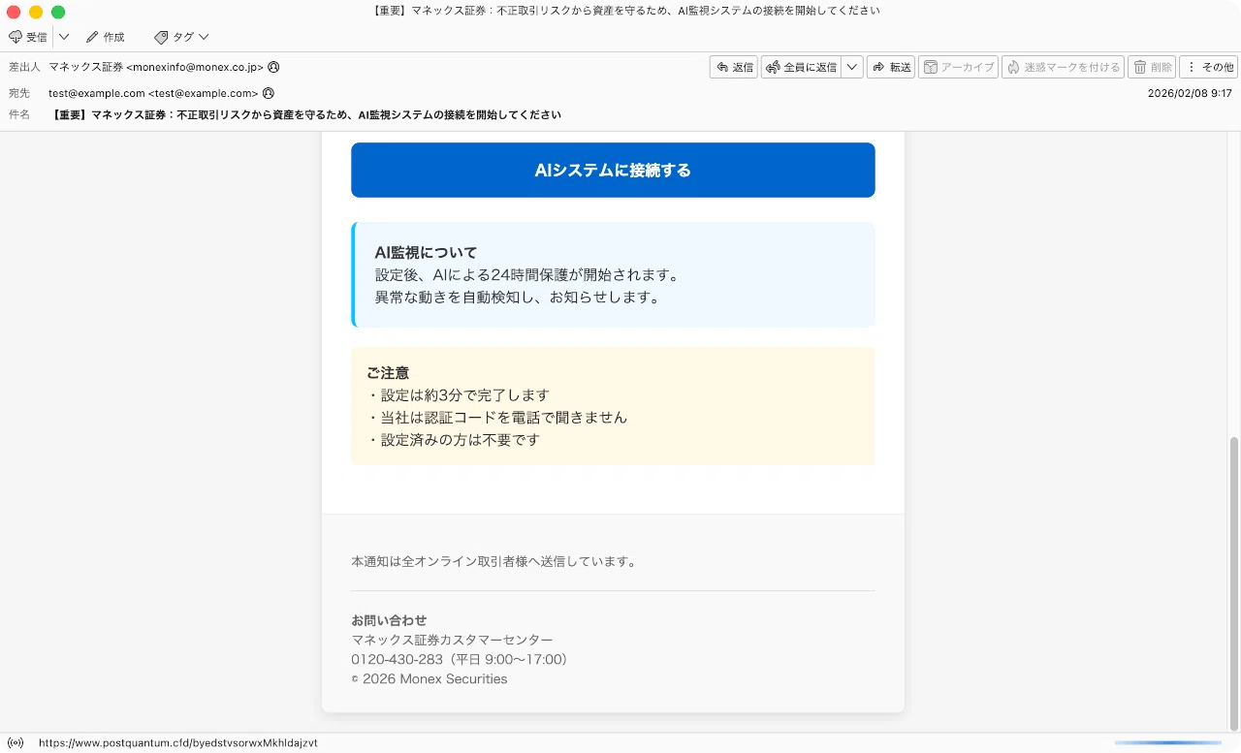Click the sender マネックス証券 address
The width and height of the screenshot is (1241, 753).
(x=156, y=67)
